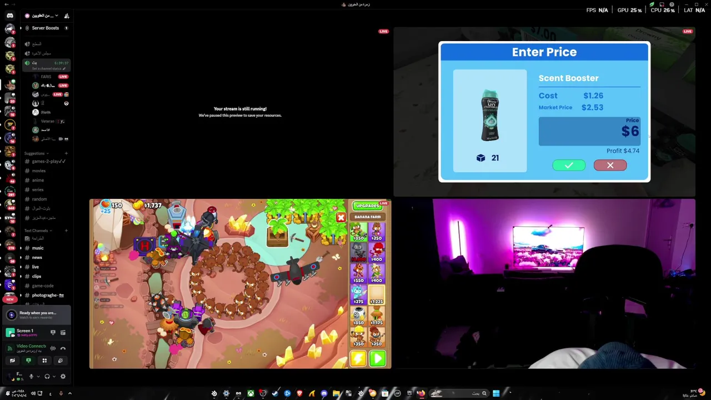711x400 pixels.
Task: Close the Banana Farm upgrade panel
Action: coord(341,217)
